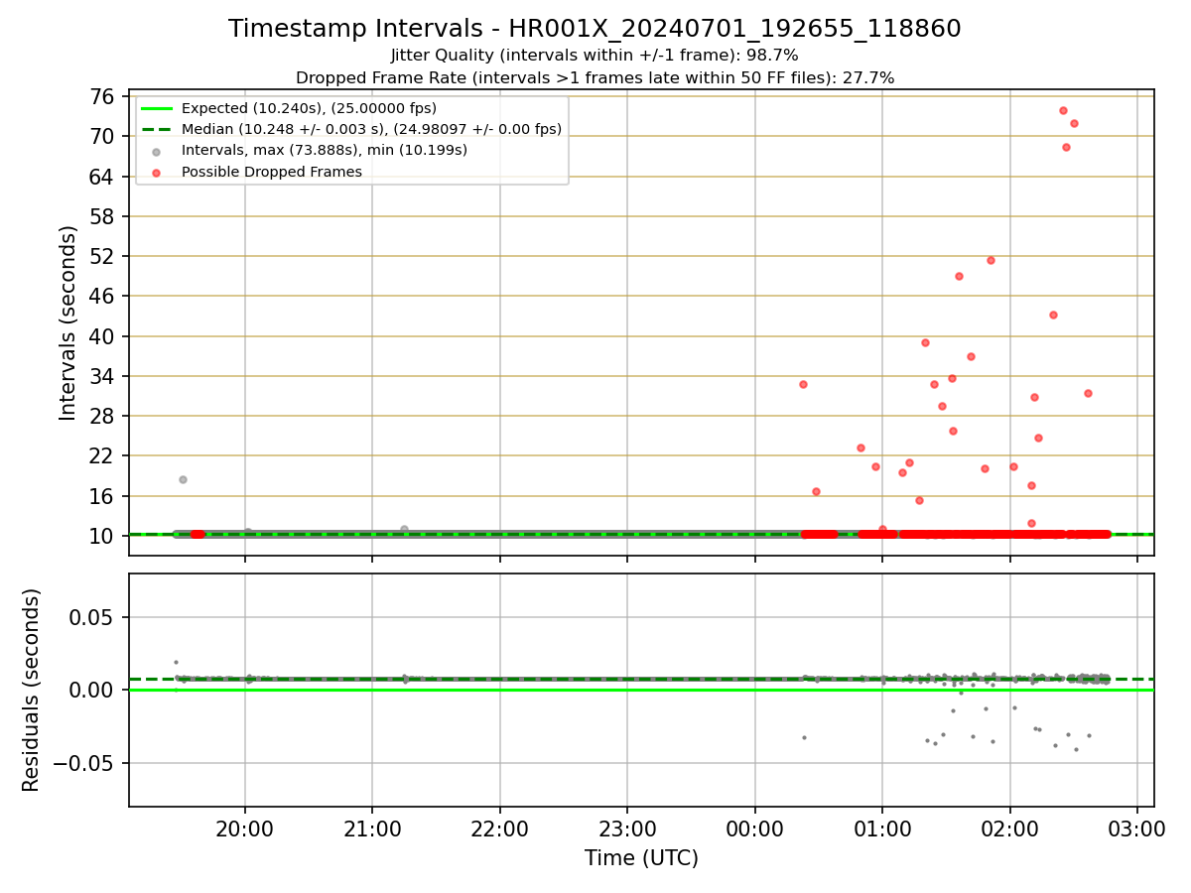Click the y-axis tick label '10'
This screenshot has height=893, width=1191.
[102, 536]
